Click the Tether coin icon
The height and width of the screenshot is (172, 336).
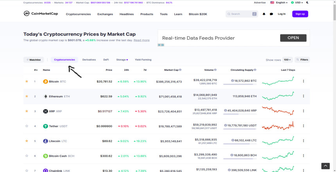[45, 126]
